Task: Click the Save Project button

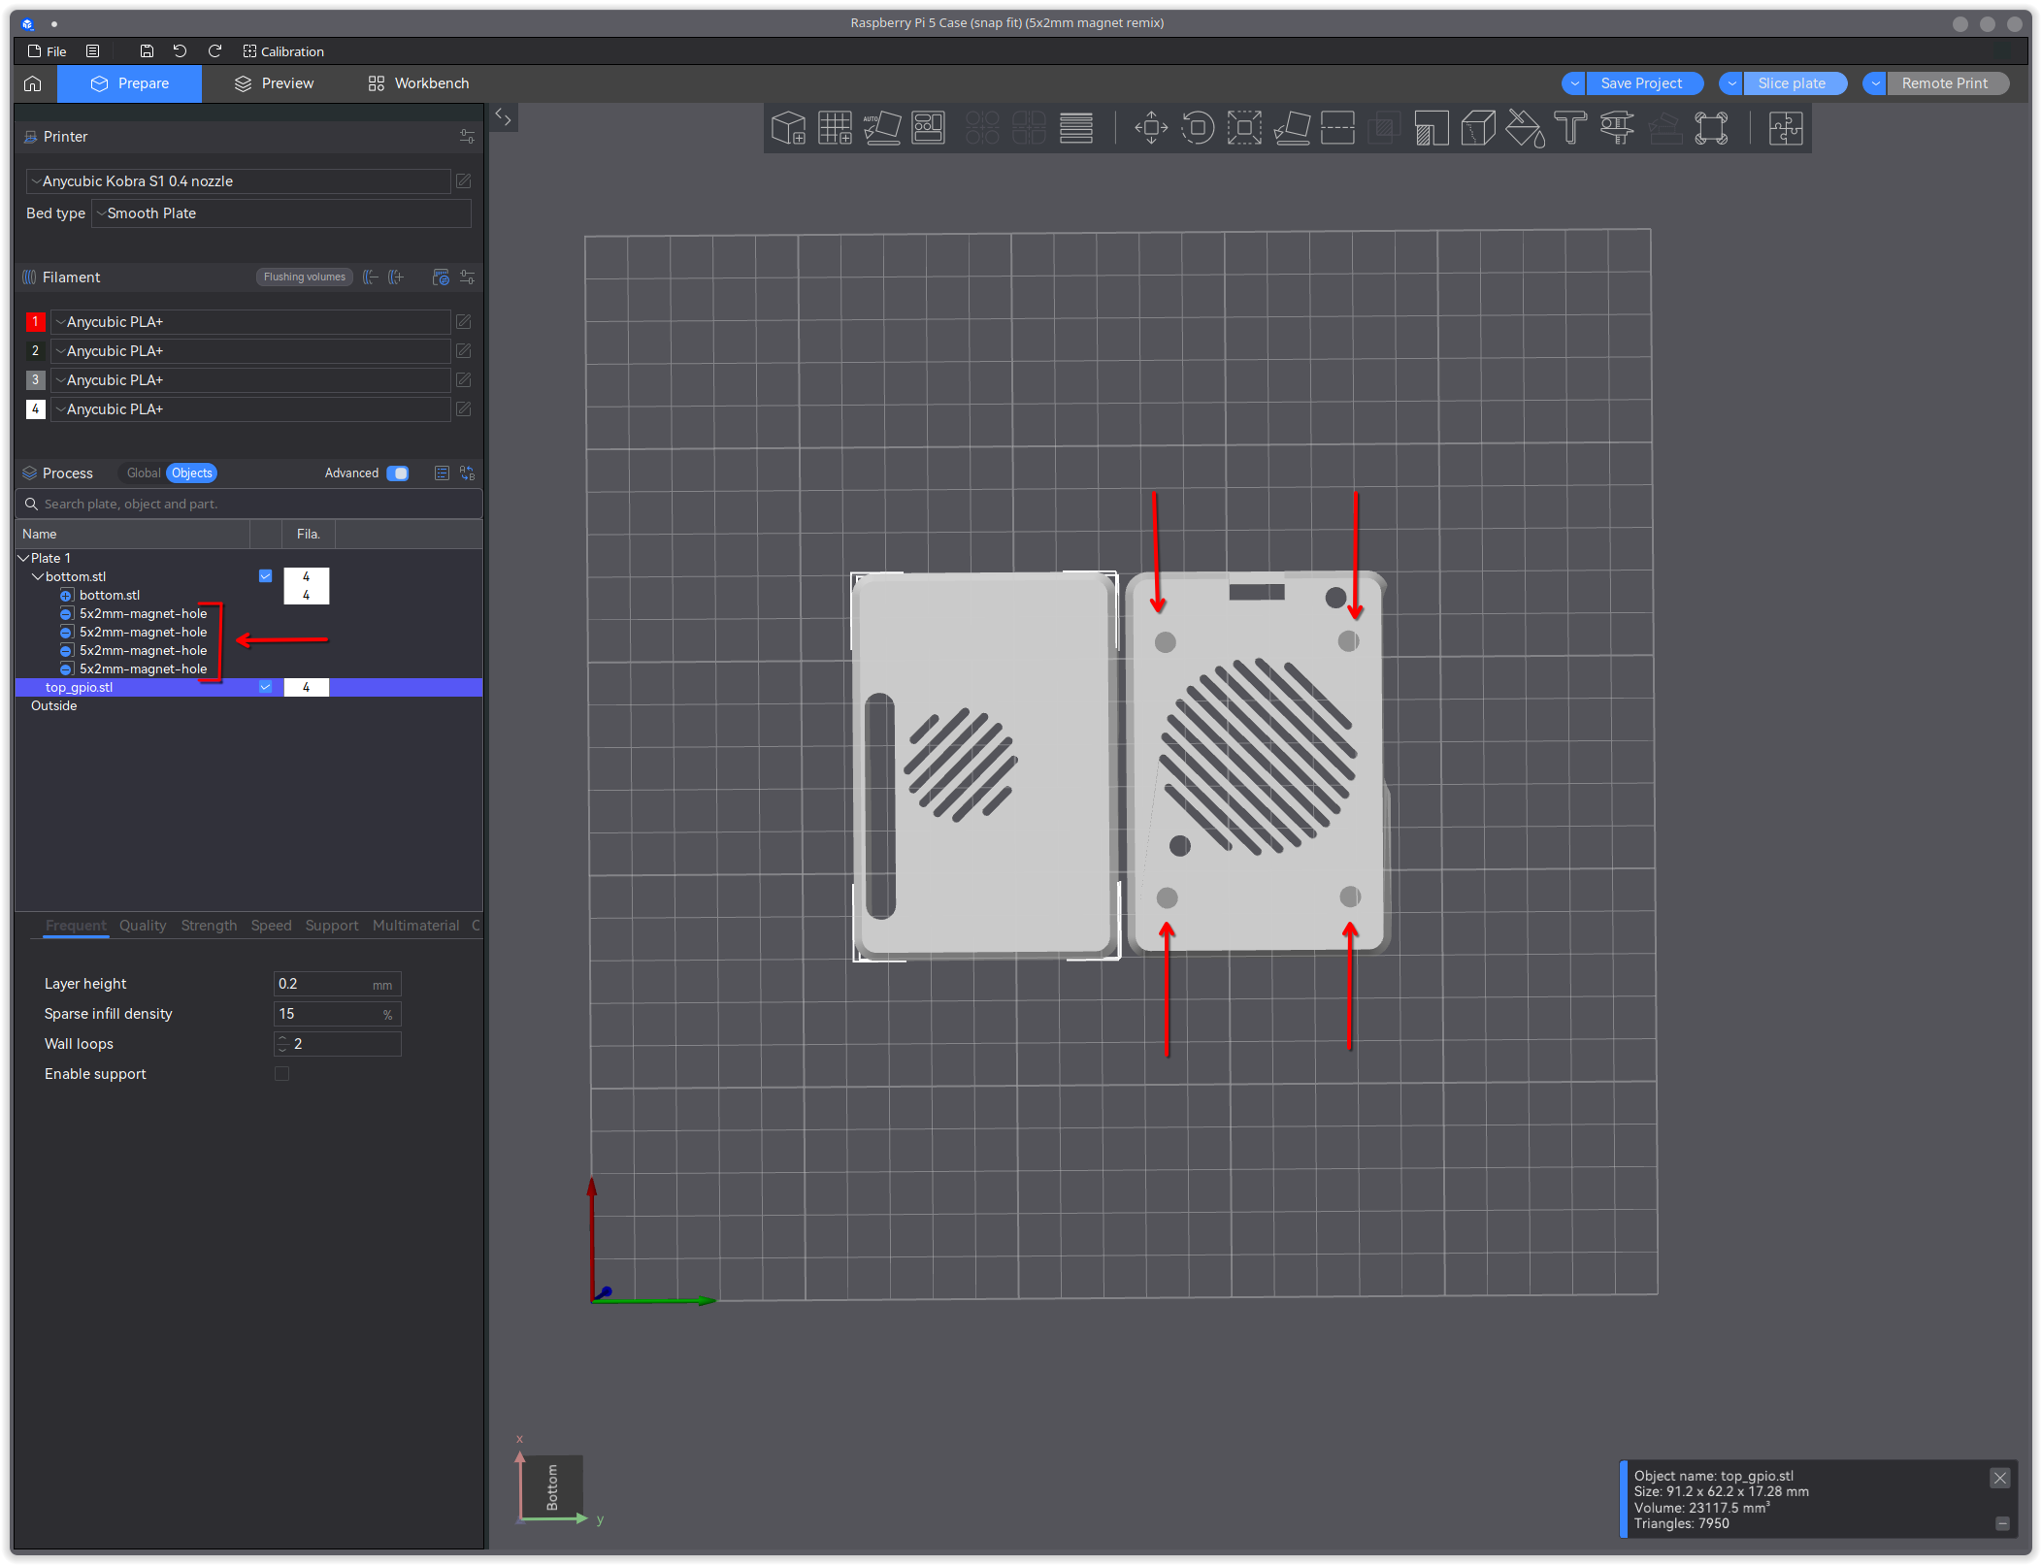Action: [x=1641, y=83]
